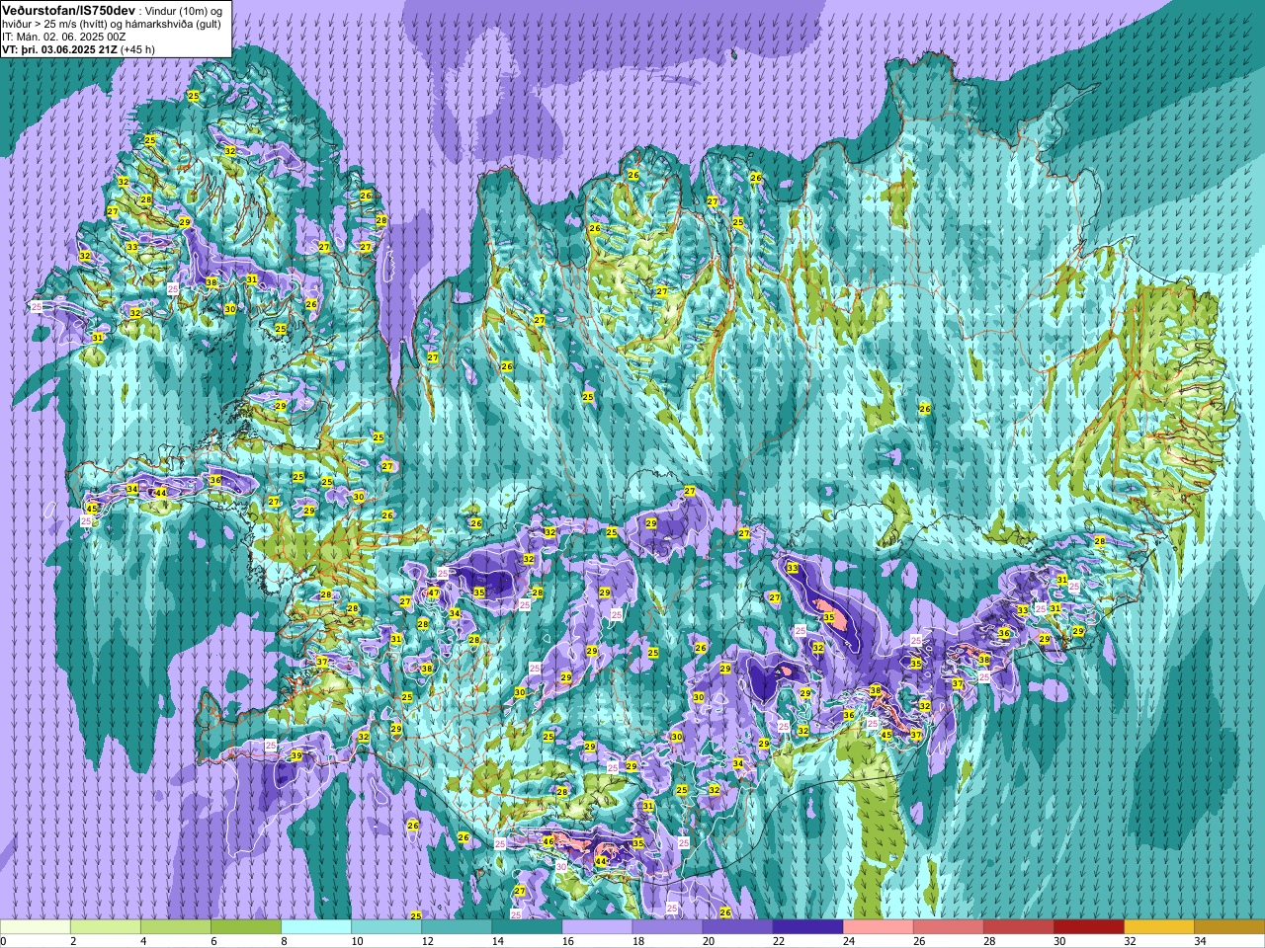Click legend tick label "16" on the color bar
The width and height of the screenshot is (1265, 948).
coord(568,941)
